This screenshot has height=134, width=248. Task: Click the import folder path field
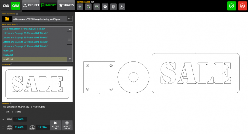click(39, 19)
